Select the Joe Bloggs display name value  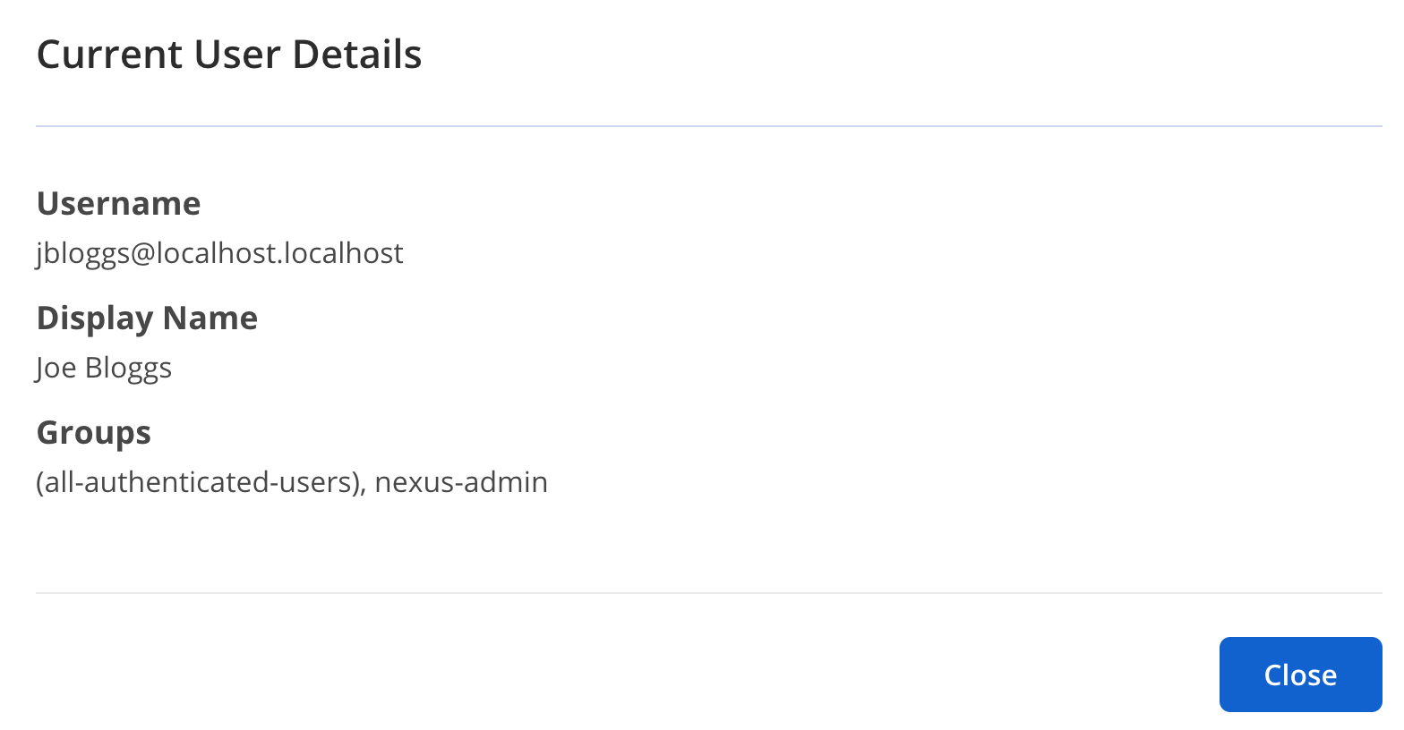(104, 368)
